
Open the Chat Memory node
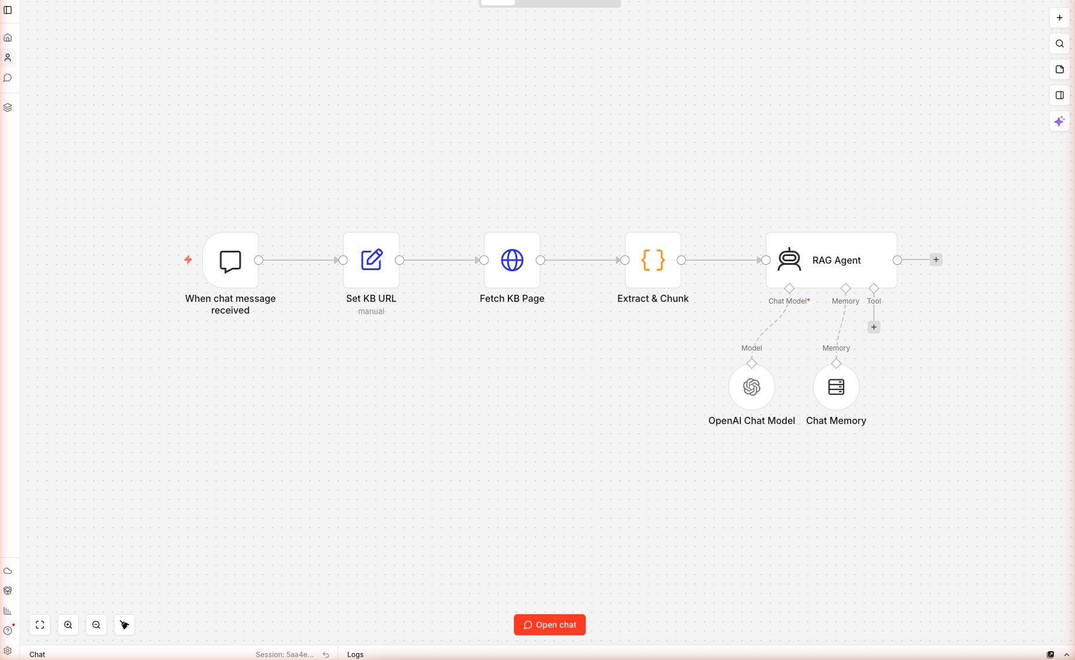tap(836, 387)
